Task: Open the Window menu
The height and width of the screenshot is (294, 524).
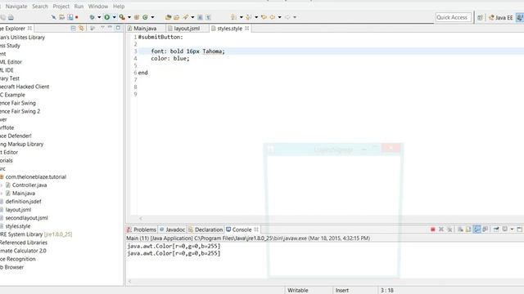Action: 98,7
